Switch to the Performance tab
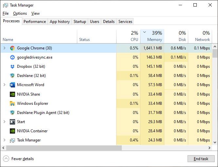Screen dimensions: 218x167 click(x=35, y=22)
